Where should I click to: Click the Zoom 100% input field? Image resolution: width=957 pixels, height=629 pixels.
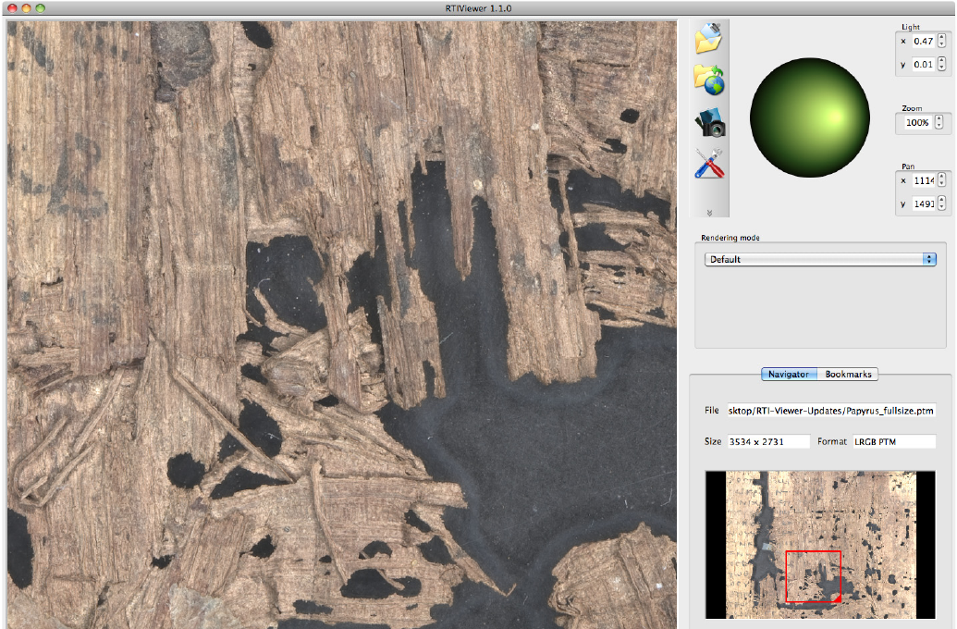click(917, 122)
